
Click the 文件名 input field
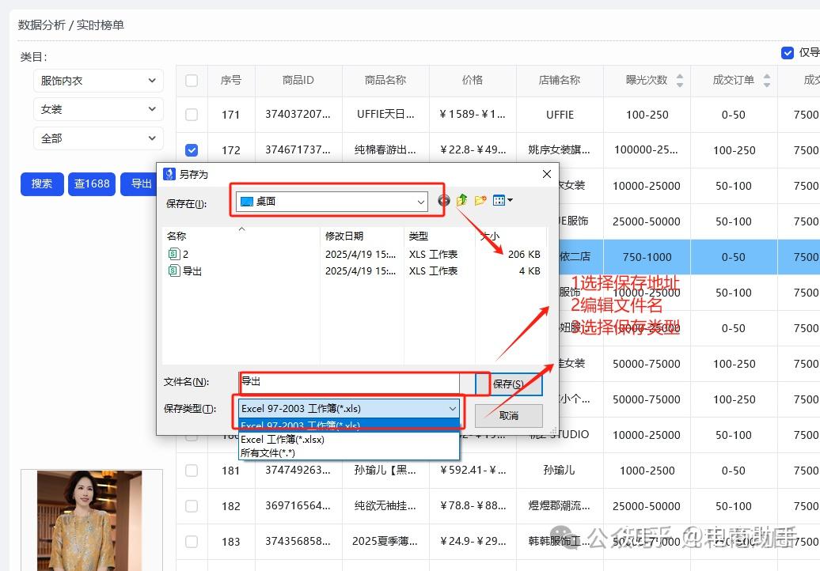click(x=348, y=382)
